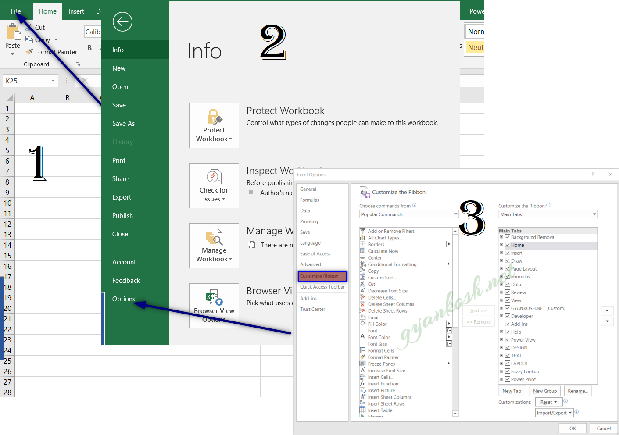Open the Insert ribbon tab

[x=76, y=11]
